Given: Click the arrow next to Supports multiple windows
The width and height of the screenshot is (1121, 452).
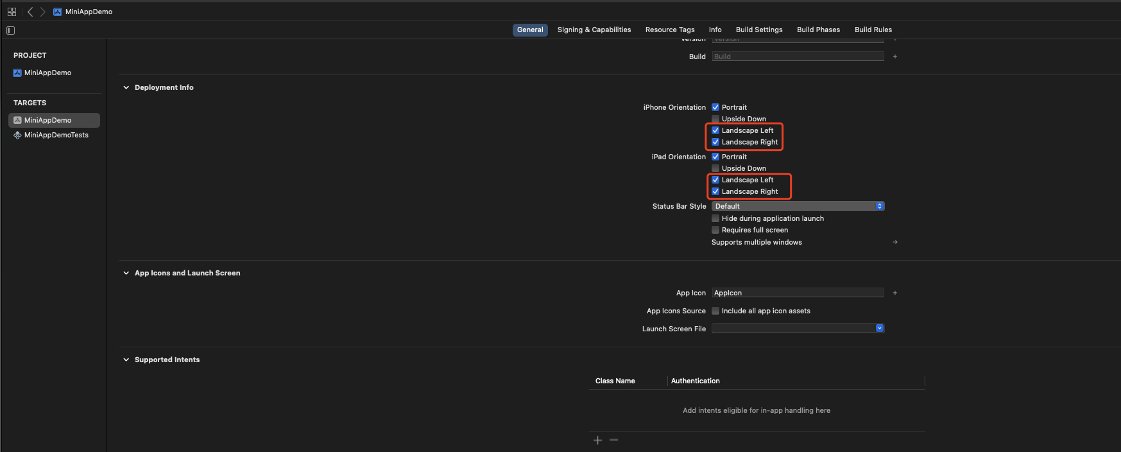Looking at the screenshot, I should pos(895,242).
